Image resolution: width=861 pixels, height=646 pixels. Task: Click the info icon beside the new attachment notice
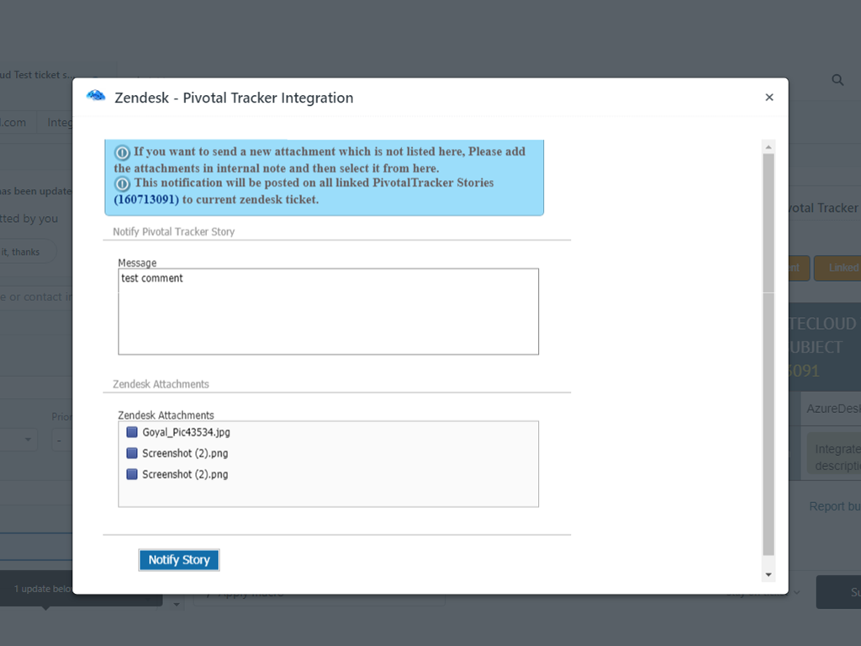[123, 152]
